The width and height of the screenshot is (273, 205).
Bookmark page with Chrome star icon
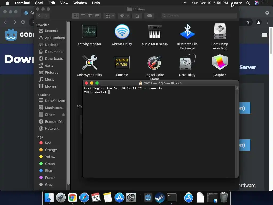(248, 22)
